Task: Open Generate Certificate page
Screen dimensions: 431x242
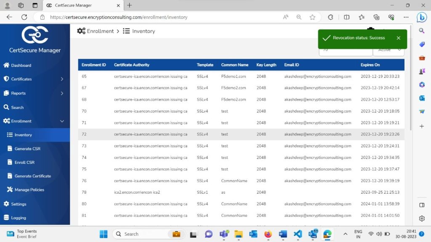Action: tap(32, 176)
